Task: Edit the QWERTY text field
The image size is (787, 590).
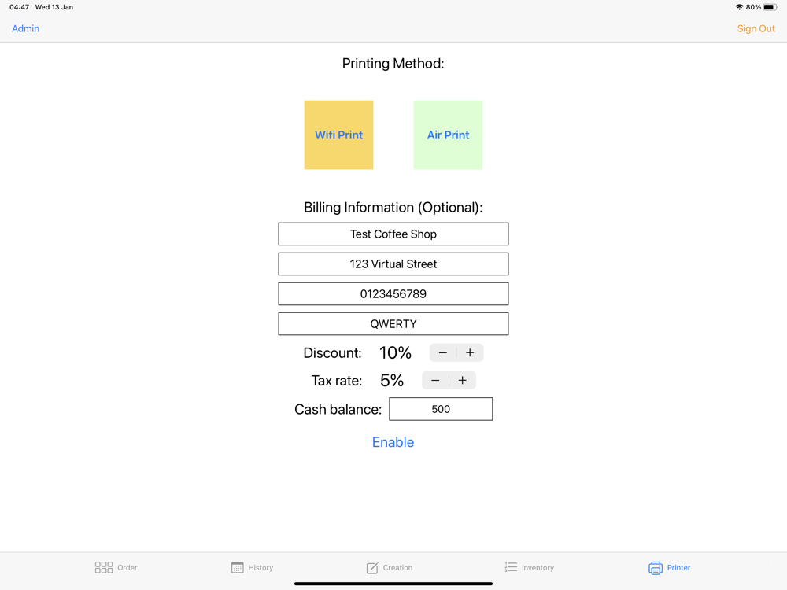Action: (393, 324)
